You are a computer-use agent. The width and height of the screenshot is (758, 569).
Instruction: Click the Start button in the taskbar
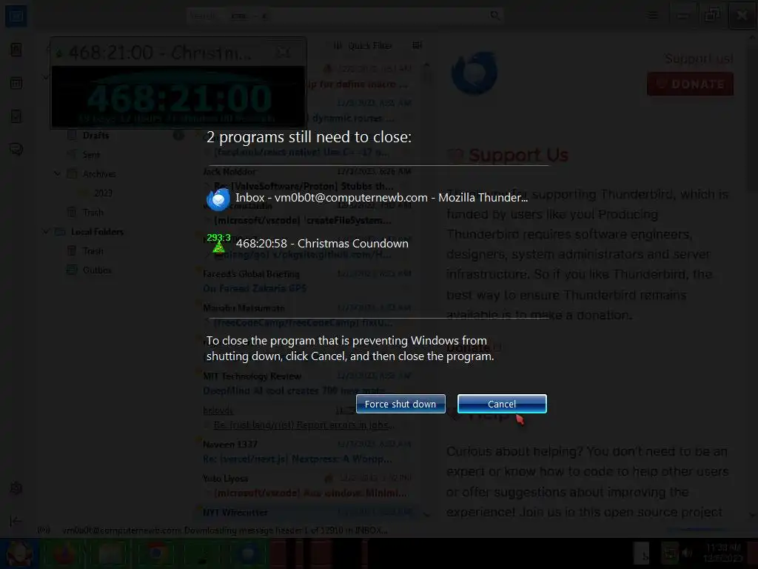tap(19, 553)
